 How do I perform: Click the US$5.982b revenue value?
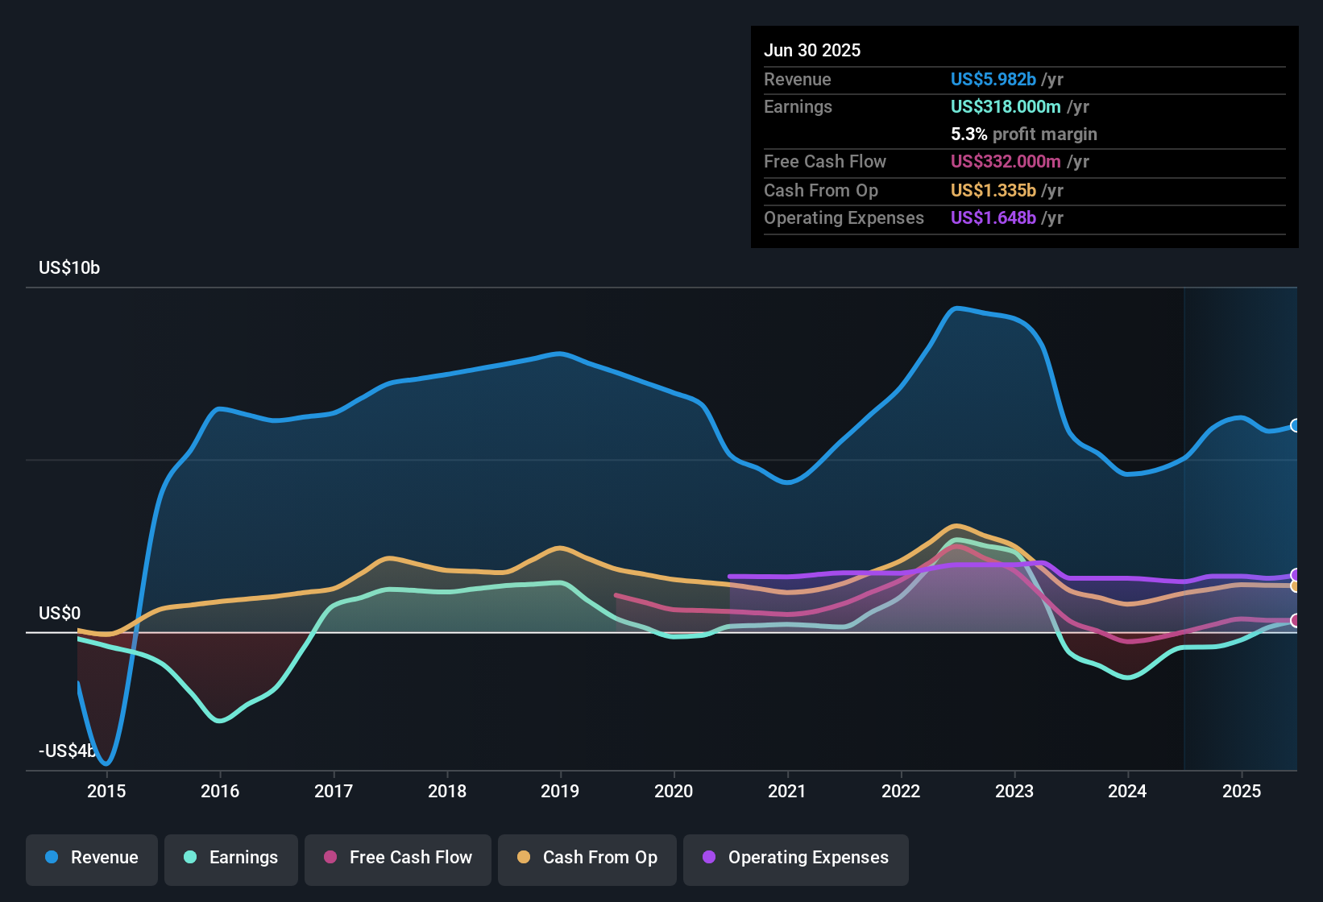pos(992,80)
